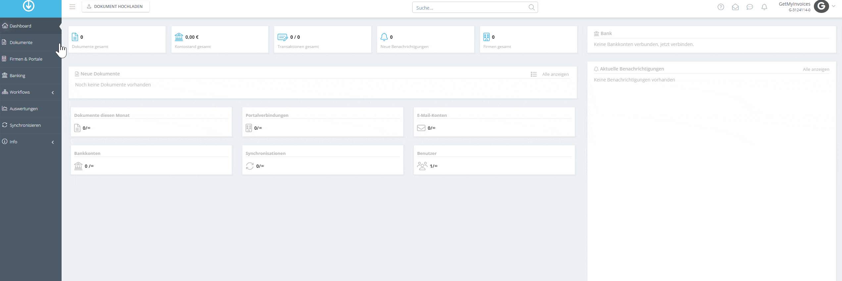842x281 pixels.
Task: Open the mail envelope icon in header
Action: (735, 7)
